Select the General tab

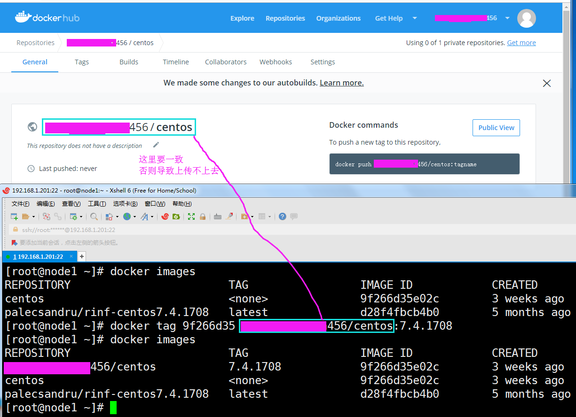click(35, 62)
